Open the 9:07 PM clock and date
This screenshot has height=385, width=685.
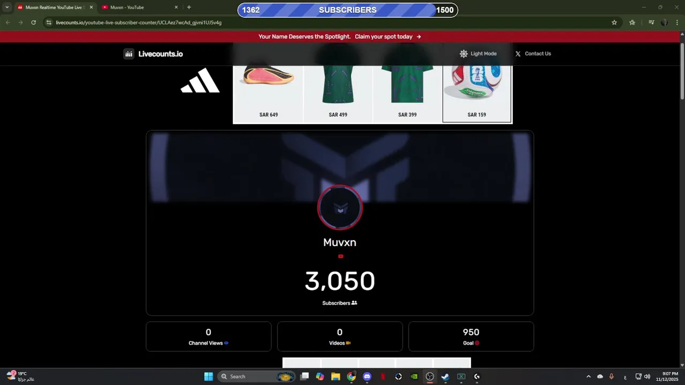click(667, 376)
